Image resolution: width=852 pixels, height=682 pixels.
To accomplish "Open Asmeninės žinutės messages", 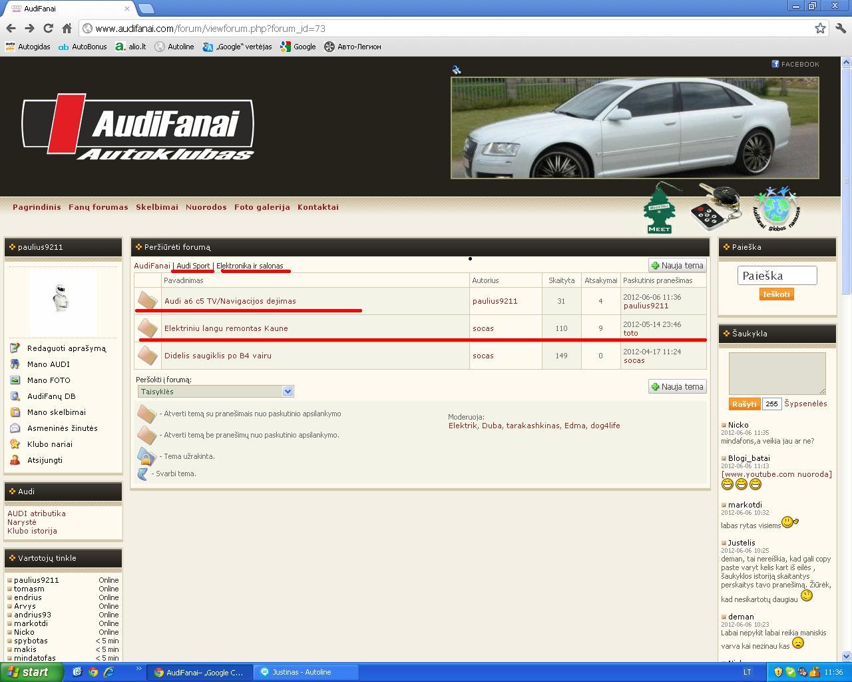I will pos(62,428).
